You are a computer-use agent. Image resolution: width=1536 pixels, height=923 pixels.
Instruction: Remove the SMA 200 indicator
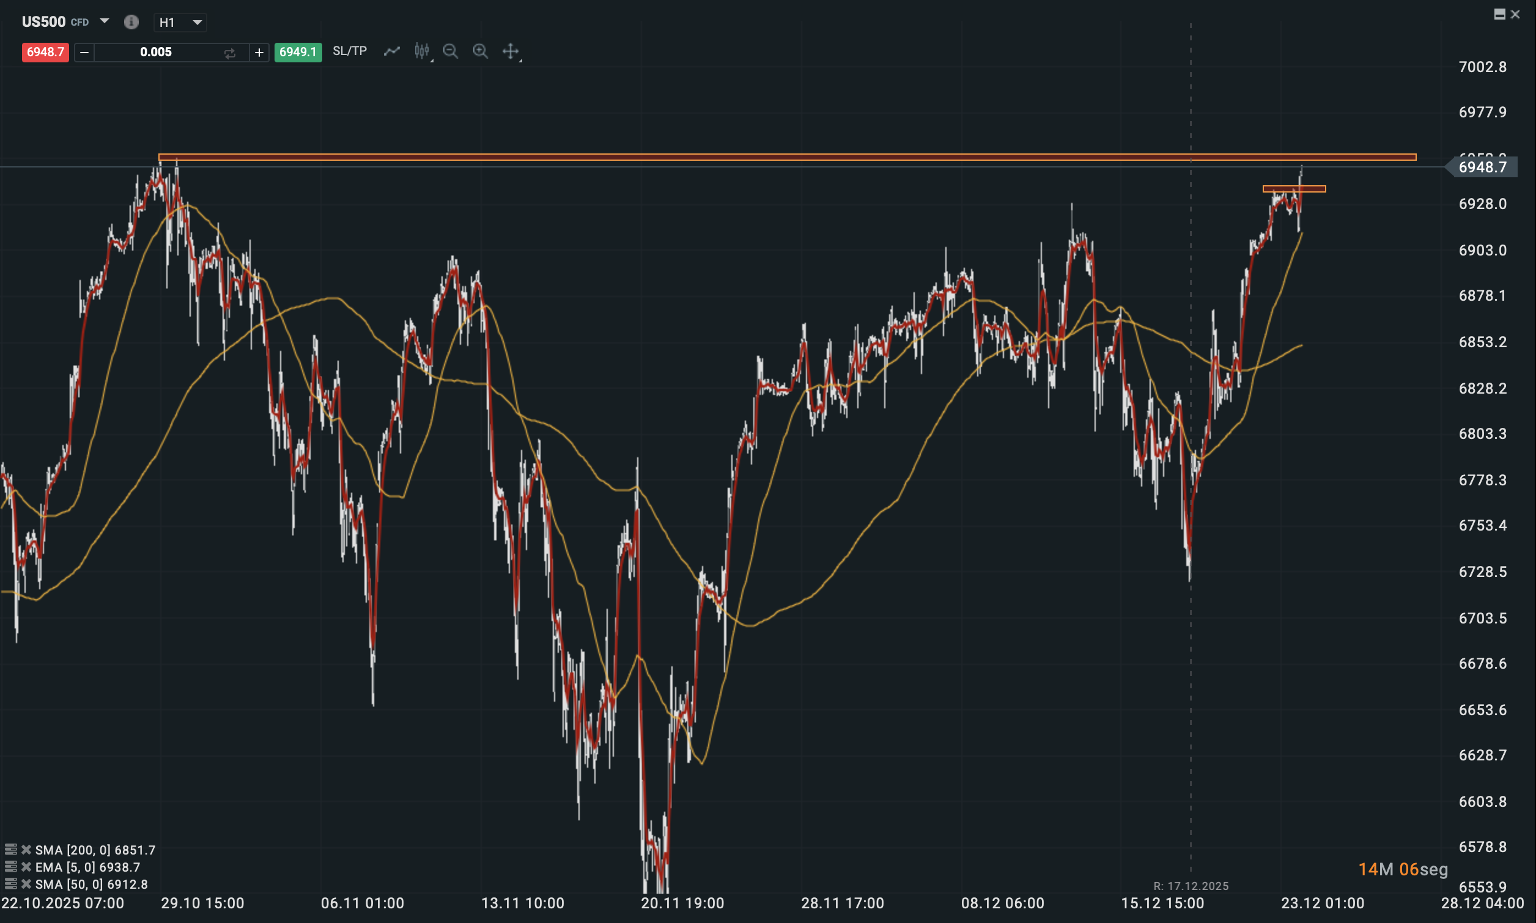click(26, 849)
